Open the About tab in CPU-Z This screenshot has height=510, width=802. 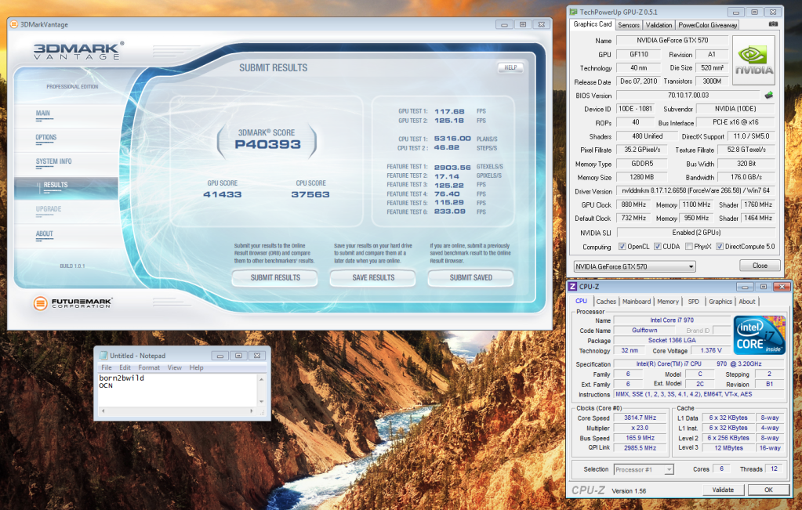coord(747,302)
